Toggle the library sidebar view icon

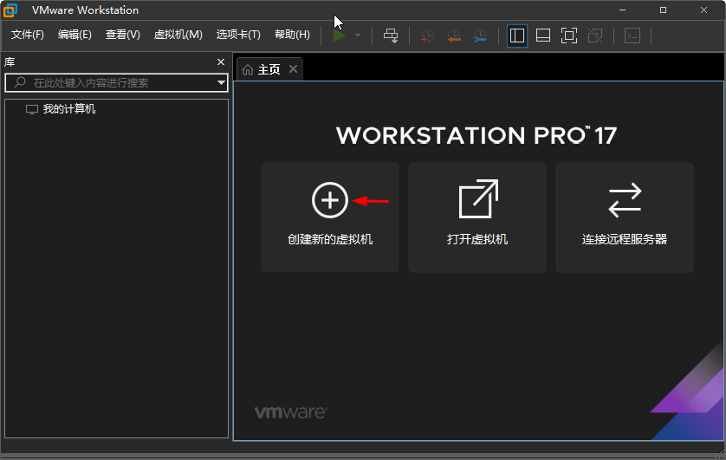pyautogui.click(x=516, y=36)
